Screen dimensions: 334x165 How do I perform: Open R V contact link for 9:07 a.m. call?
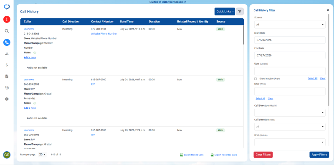click(93, 84)
